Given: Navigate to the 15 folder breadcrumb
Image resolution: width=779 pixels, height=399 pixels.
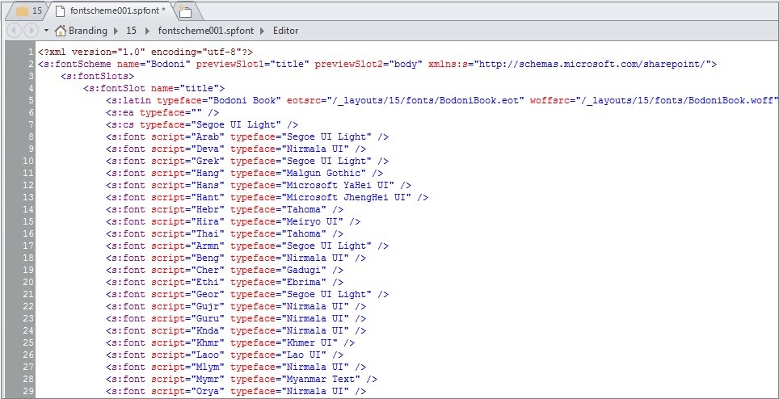Looking at the screenshot, I should [131, 31].
